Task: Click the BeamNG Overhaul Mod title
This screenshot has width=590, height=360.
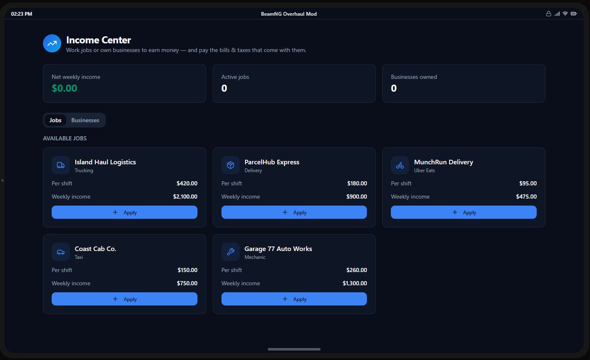Action: click(289, 14)
